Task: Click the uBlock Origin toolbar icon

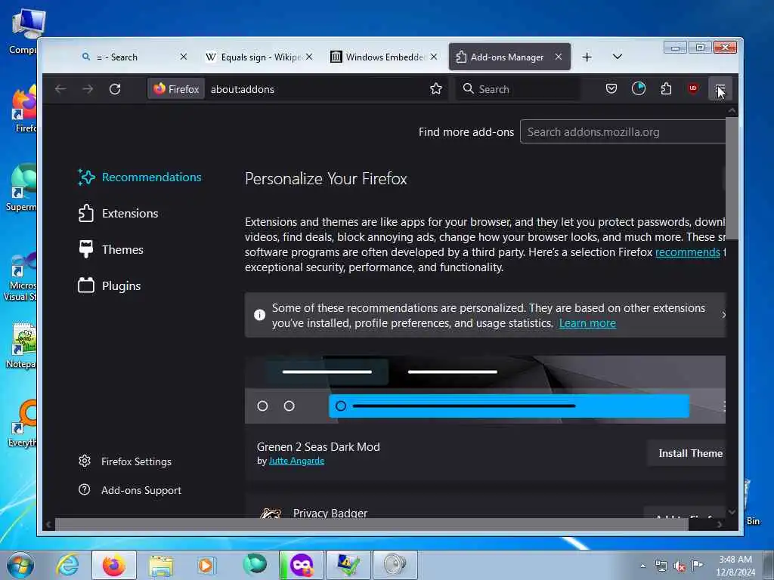Action: click(x=693, y=89)
